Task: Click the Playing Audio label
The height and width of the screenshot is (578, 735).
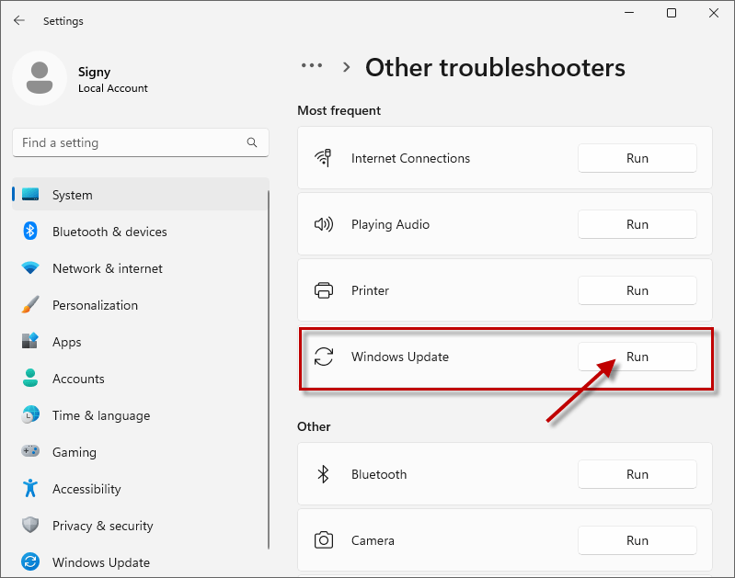Action: coord(390,225)
